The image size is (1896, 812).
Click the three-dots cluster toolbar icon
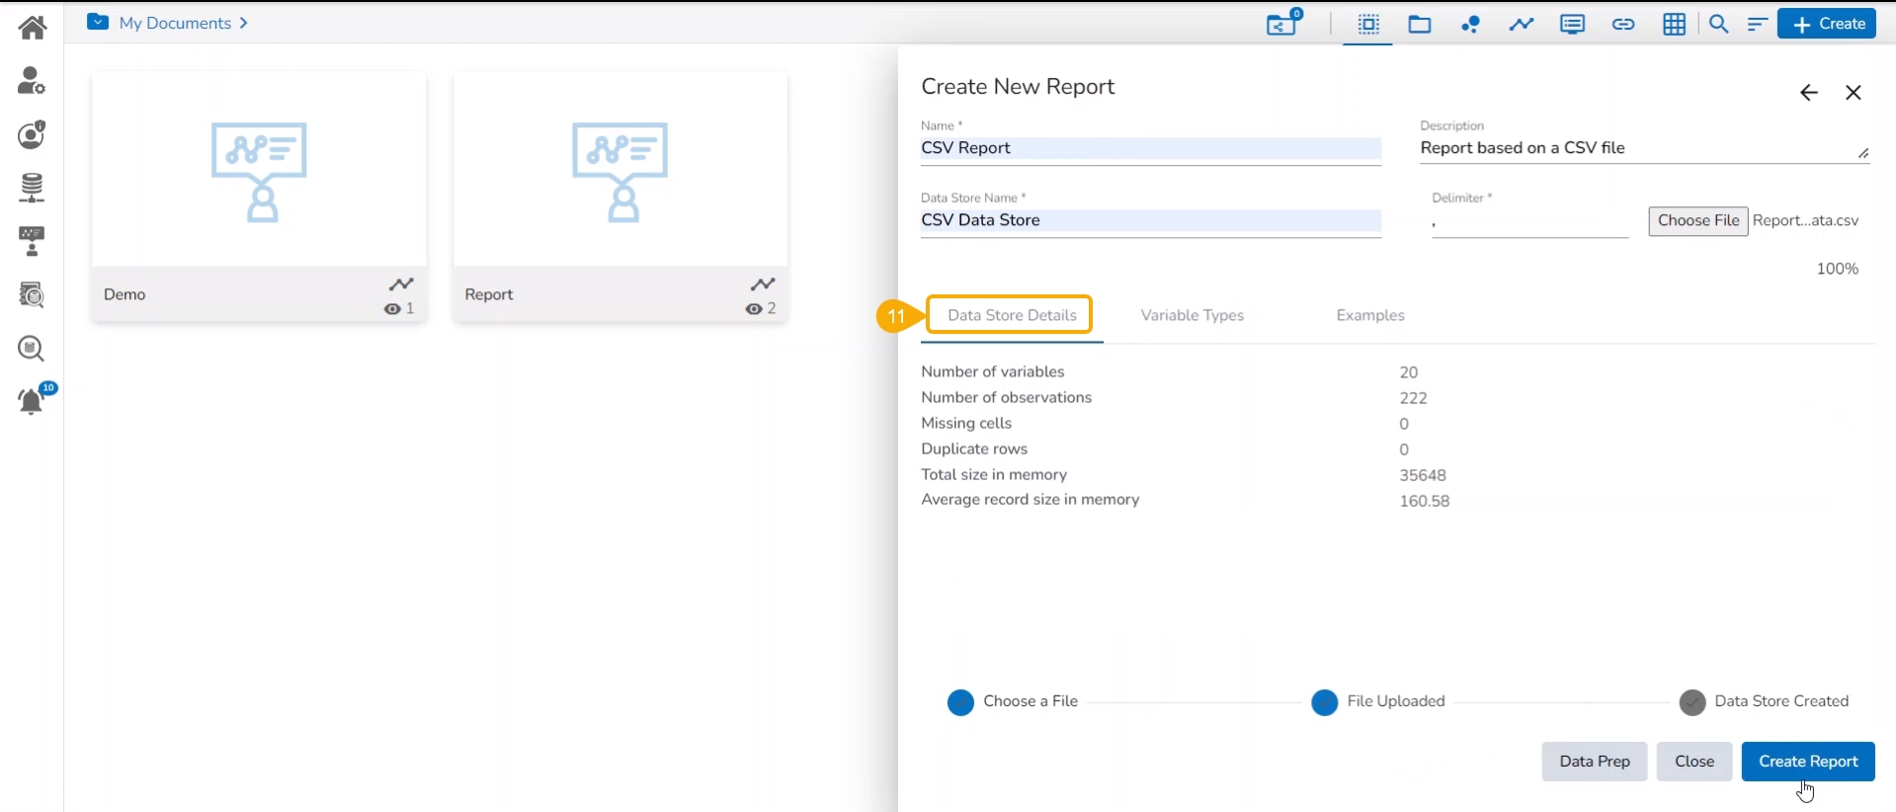pyautogui.click(x=1471, y=25)
